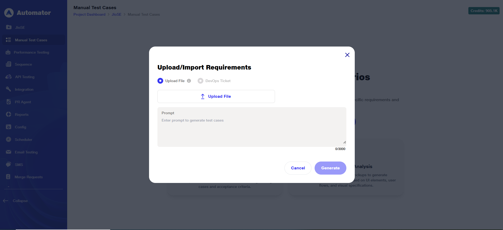Click the API Testing sidebar icon
Image resolution: width=503 pixels, height=230 pixels.
[9, 77]
